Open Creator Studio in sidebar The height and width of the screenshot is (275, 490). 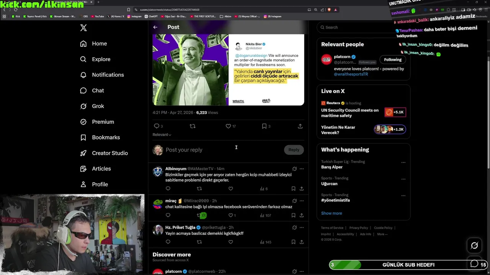point(104,153)
